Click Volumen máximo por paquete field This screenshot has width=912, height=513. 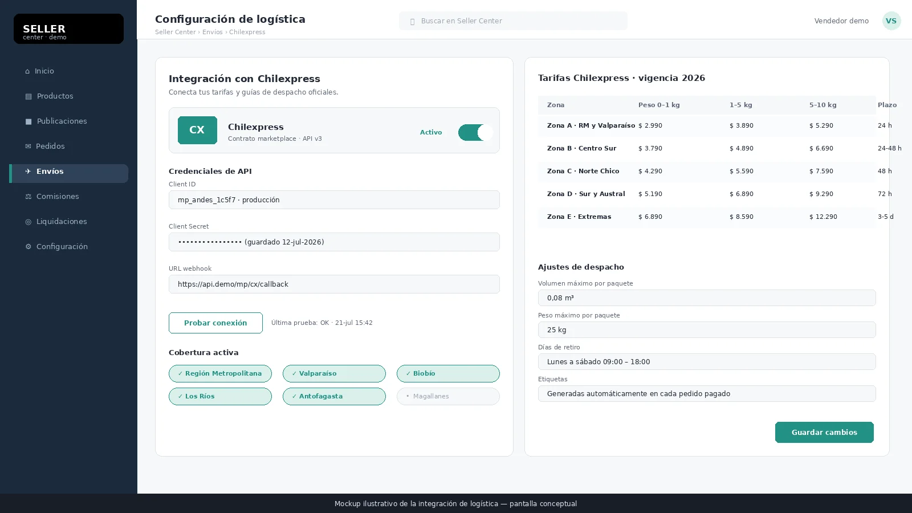coord(707,298)
